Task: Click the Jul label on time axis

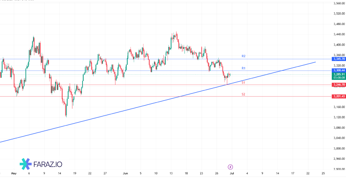Action: 232,174
